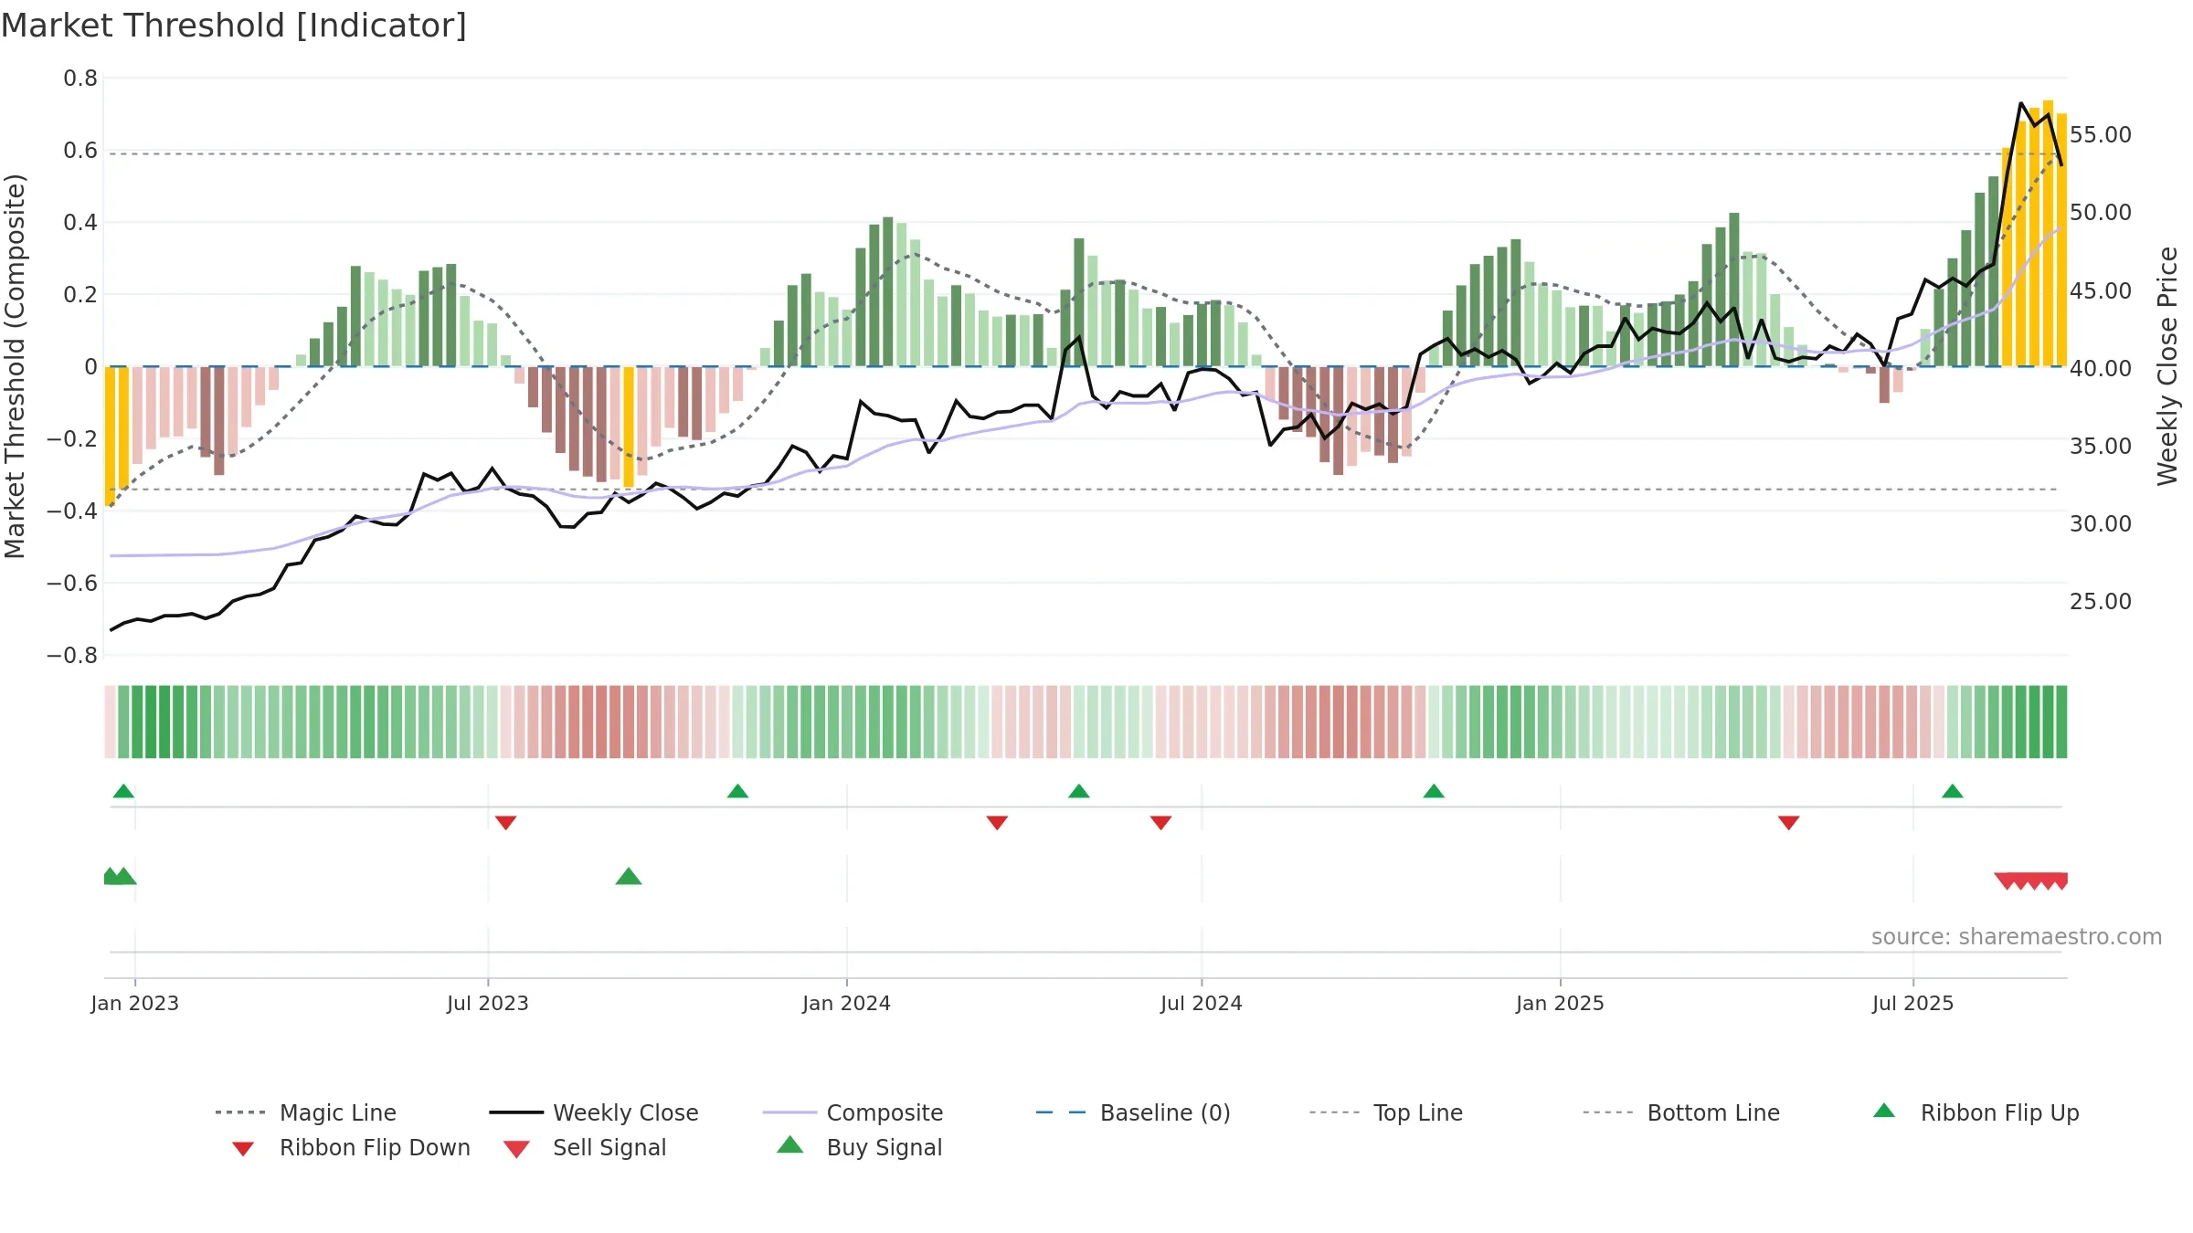Click the Jan 2024 x-axis label
This screenshot has width=2193, height=1233.
pos(846,1003)
